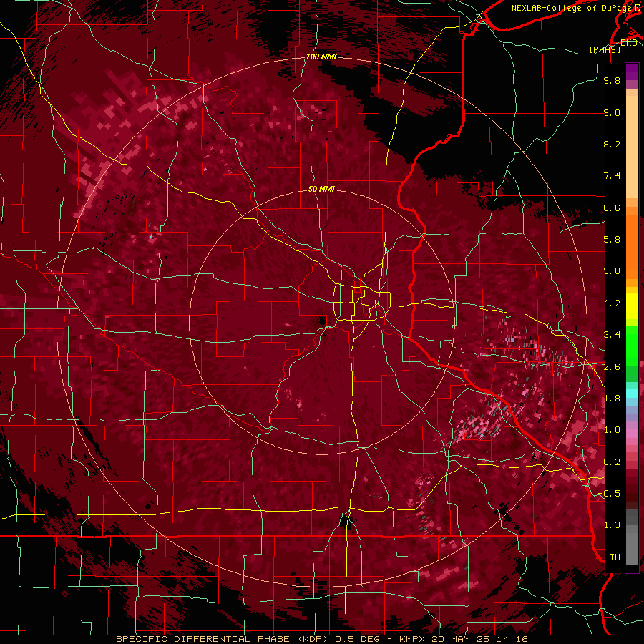Click the 6.6 legend value
The width and height of the screenshot is (644, 644).
(612, 208)
